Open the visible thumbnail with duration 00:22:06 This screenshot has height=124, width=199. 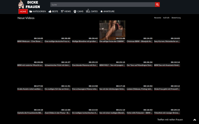click(112, 30)
